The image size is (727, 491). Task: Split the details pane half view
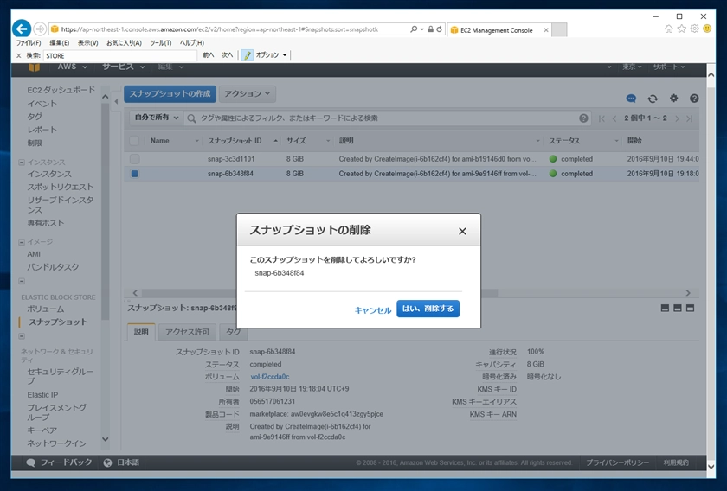point(678,308)
